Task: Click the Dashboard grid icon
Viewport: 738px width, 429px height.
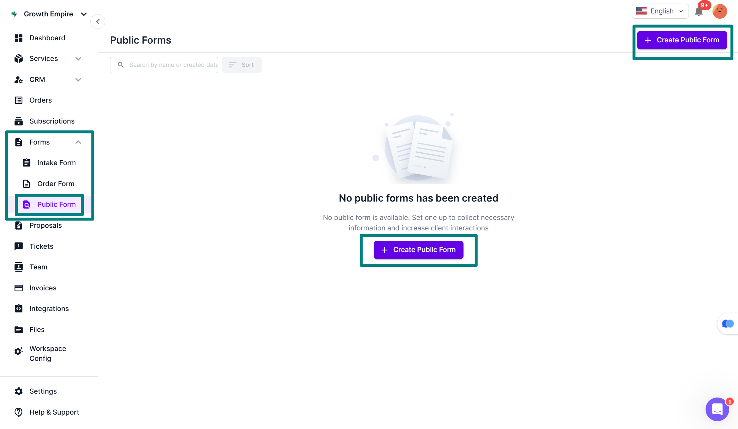Action: point(19,38)
